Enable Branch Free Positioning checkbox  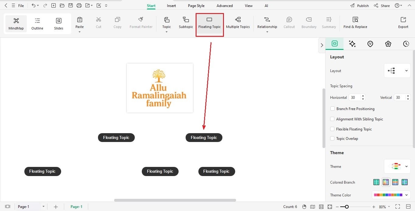point(333,109)
